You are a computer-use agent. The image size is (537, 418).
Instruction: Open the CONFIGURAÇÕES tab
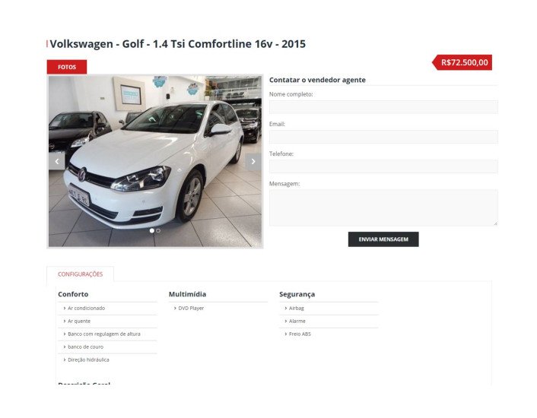pyautogui.click(x=80, y=274)
